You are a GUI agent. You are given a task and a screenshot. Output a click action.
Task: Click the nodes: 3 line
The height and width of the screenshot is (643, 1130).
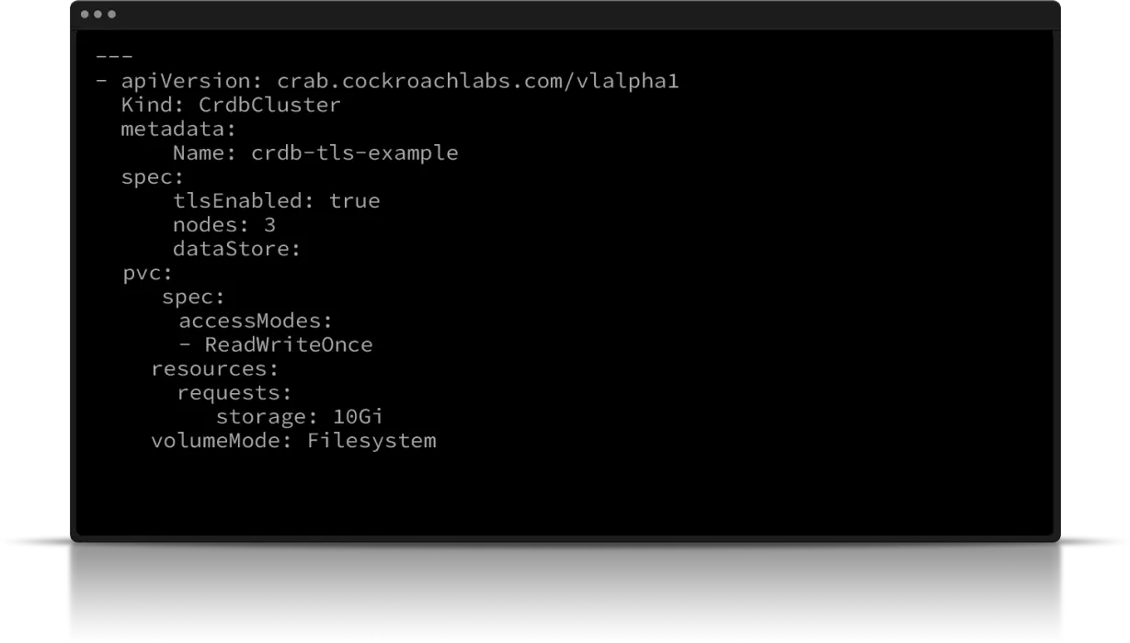tap(223, 224)
